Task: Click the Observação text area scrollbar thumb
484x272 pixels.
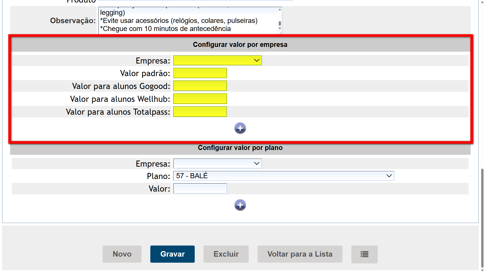Action: pyautogui.click(x=280, y=23)
